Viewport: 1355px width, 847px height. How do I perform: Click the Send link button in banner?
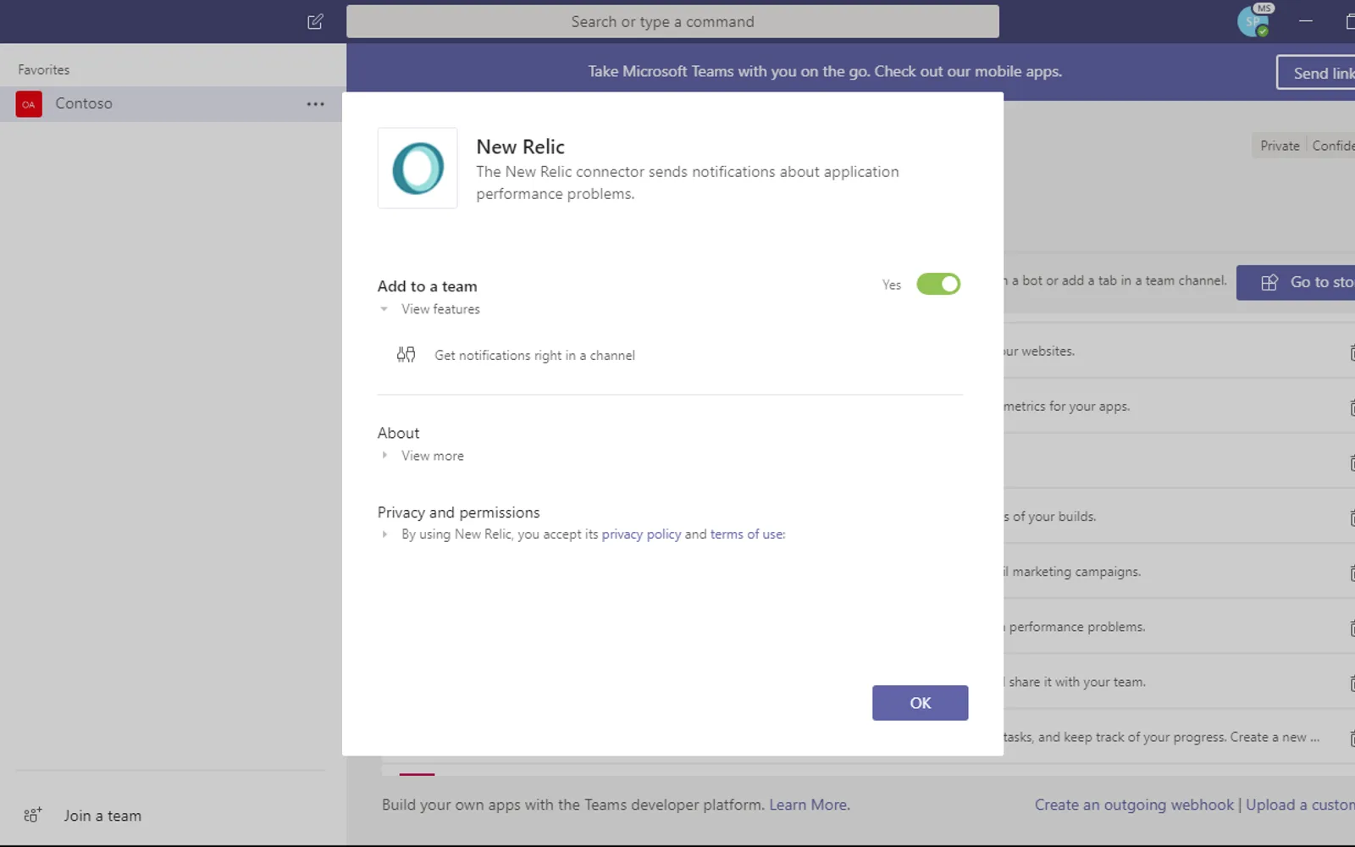1316,73
